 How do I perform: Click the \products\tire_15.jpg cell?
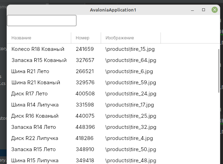[130, 49]
